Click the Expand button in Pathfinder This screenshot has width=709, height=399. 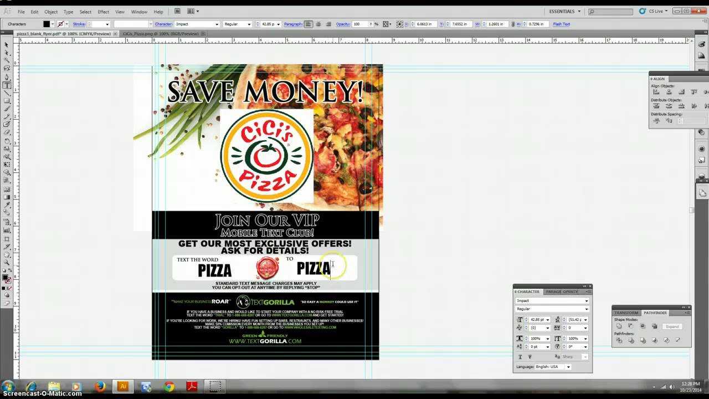(x=672, y=326)
